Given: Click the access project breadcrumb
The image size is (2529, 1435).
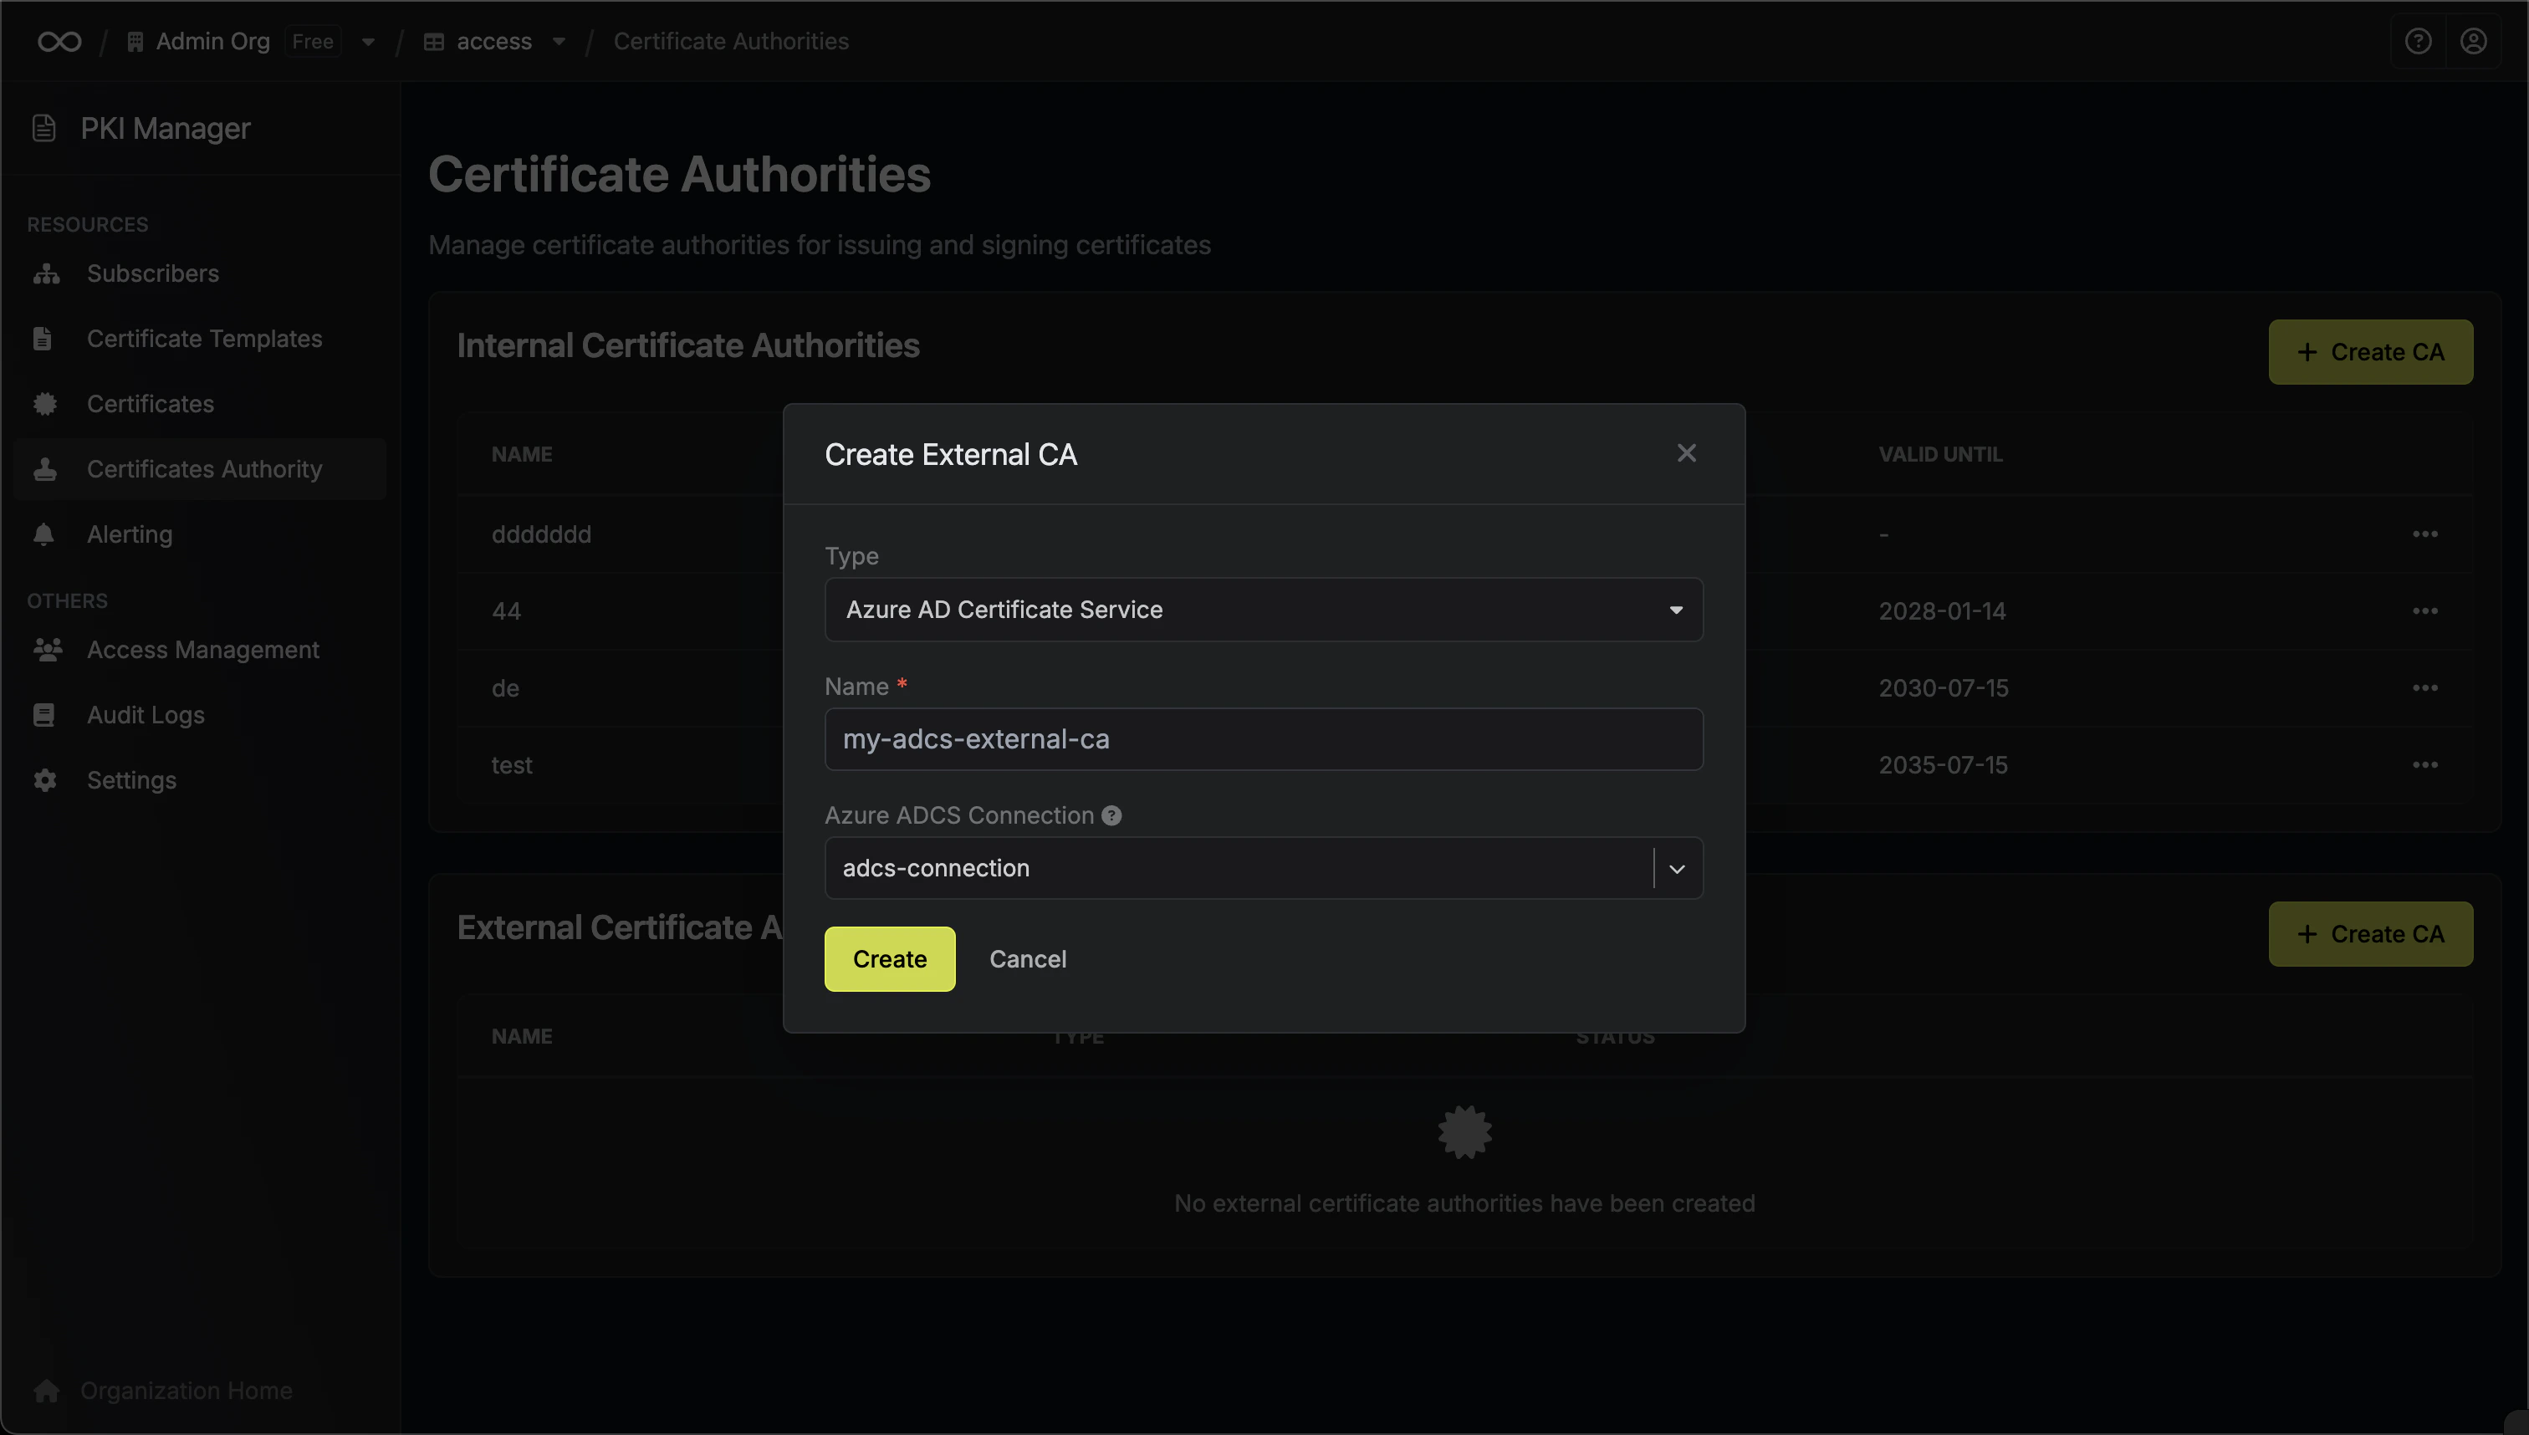Looking at the screenshot, I should 493,42.
